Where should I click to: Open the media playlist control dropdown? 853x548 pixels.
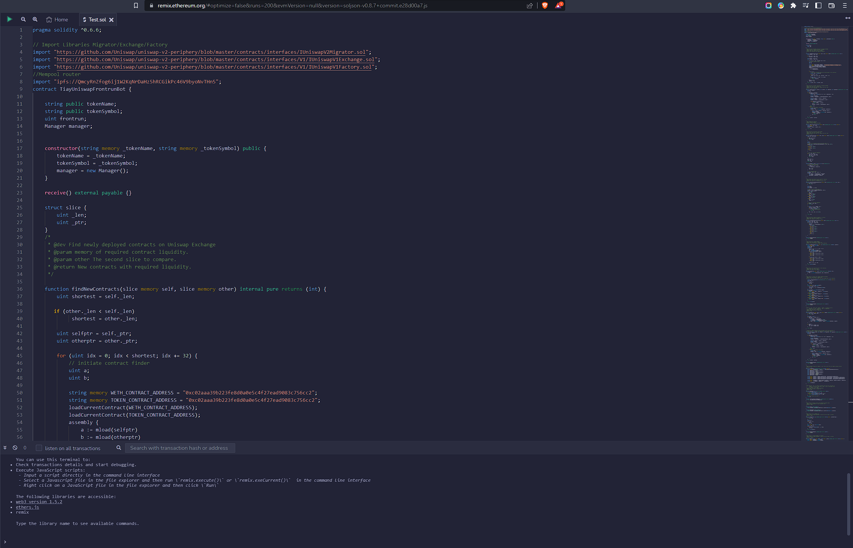[x=805, y=5]
